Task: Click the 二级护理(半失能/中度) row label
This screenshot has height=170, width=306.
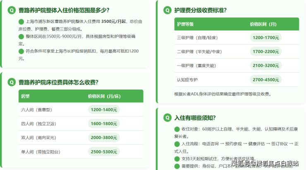Action: 199,52
